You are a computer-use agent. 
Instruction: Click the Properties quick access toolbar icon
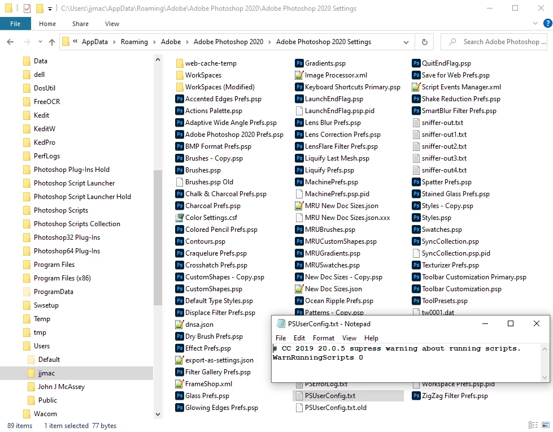(x=27, y=8)
